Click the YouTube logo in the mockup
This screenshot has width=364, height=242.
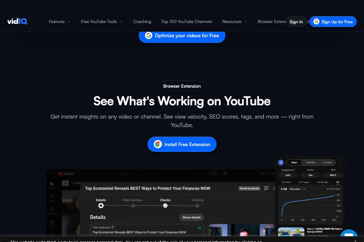[x=66, y=173]
